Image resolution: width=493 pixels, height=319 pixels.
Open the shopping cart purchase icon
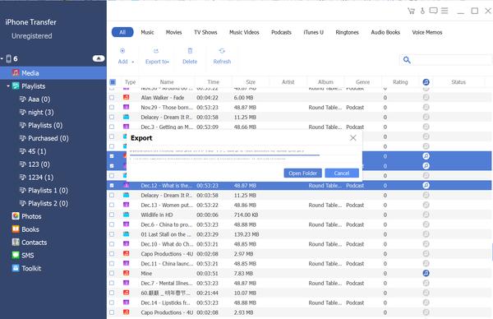pyautogui.click(x=411, y=11)
